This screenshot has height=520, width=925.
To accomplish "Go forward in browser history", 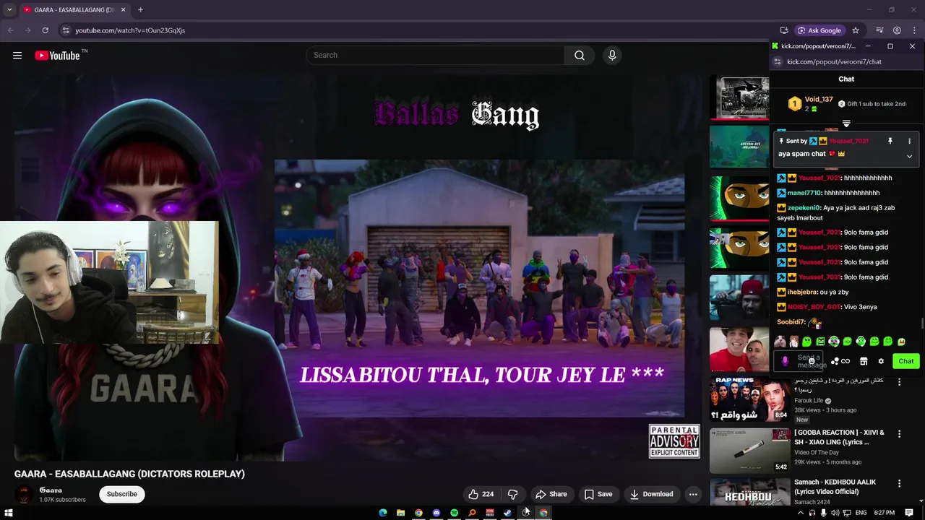I will [x=27, y=30].
